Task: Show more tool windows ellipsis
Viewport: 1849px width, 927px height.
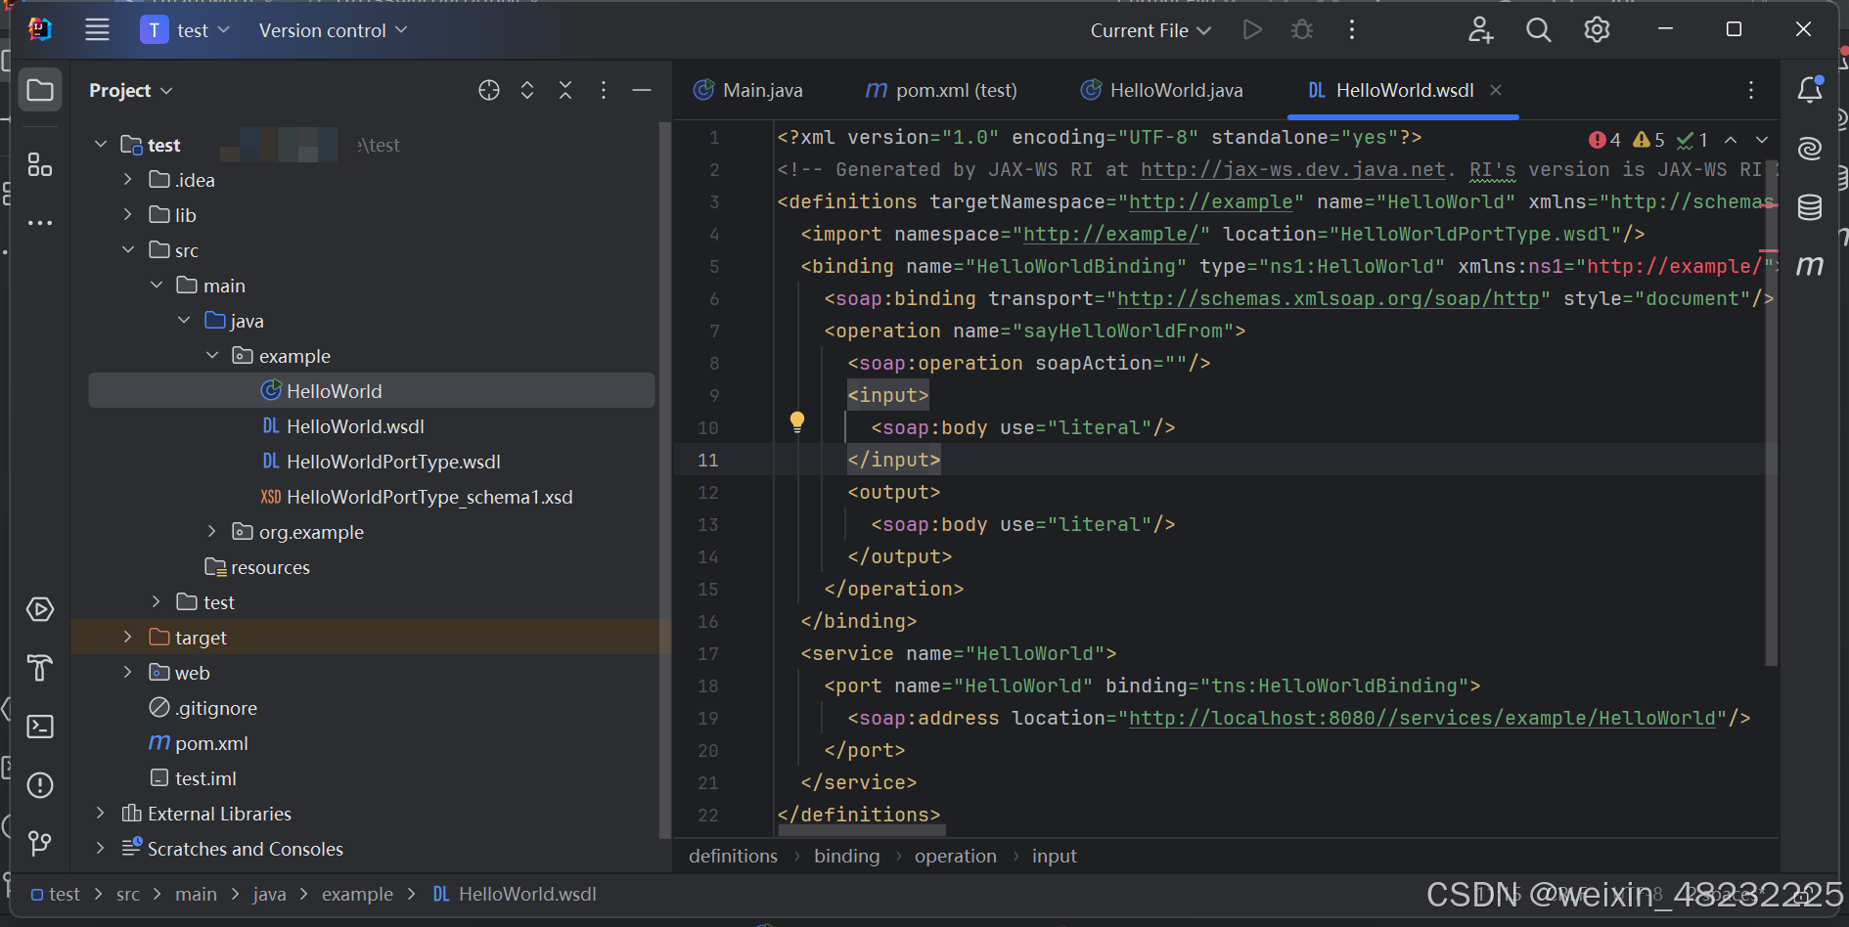Action: pyautogui.click(x=40, y=223)
